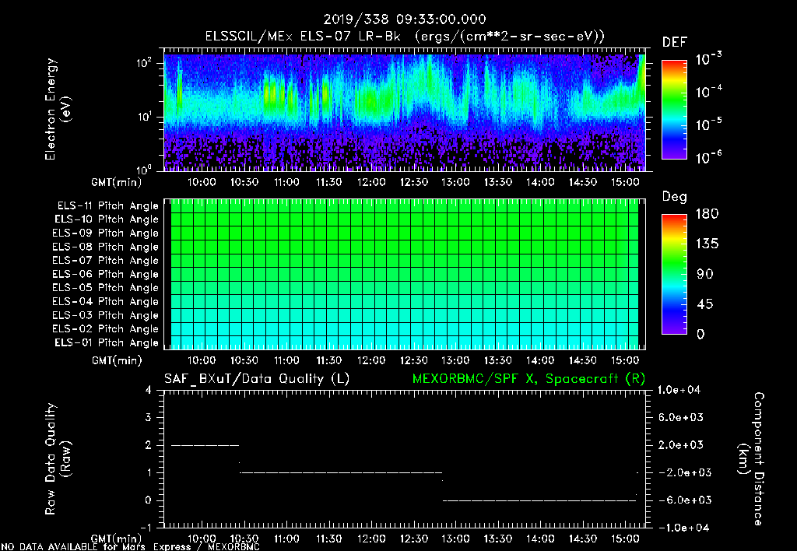
Task: Select the ELS-03 Pitch Angle row label
Action: point(106,315)
